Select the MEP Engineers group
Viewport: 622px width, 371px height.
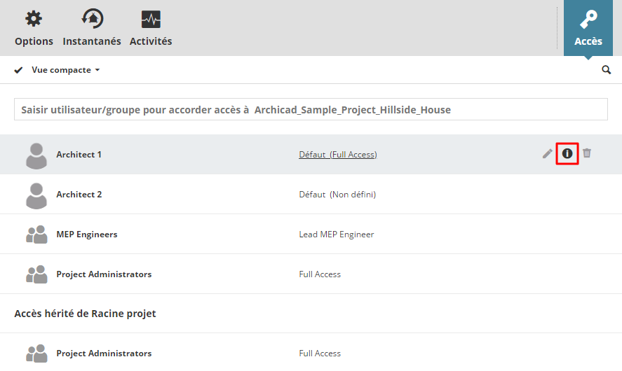(x=87, y=234)
